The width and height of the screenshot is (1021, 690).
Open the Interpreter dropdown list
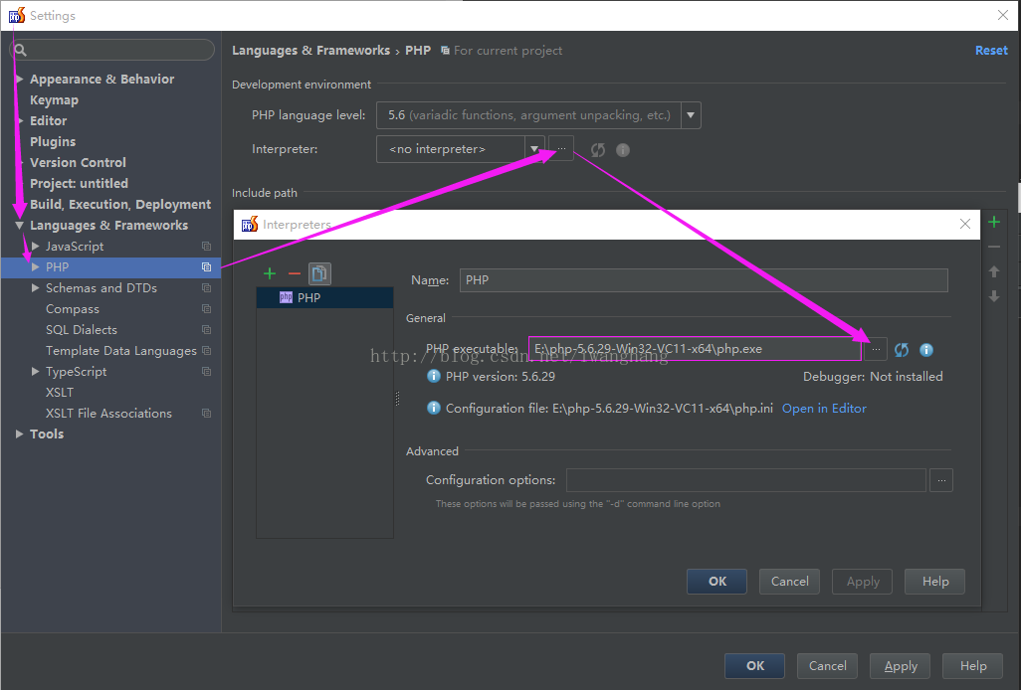click(x=534, y=149)
